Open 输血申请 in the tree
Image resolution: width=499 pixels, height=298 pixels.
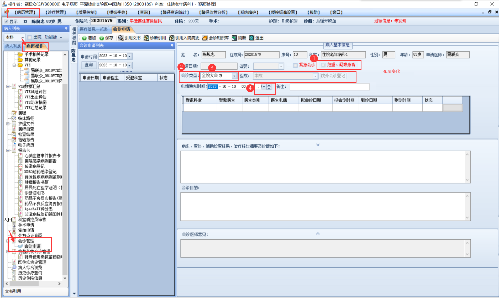coord(26,230)
